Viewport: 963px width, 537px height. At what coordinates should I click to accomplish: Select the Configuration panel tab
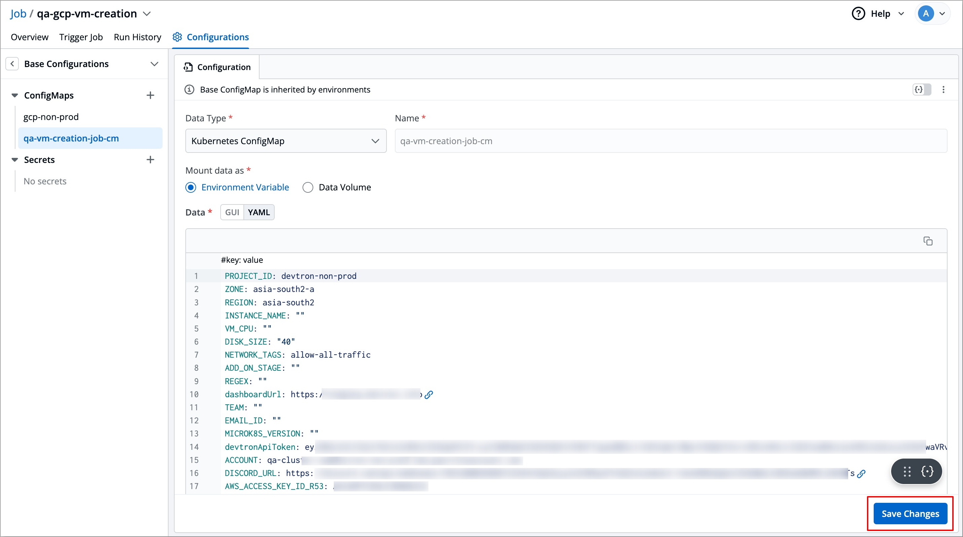[217, 67]
